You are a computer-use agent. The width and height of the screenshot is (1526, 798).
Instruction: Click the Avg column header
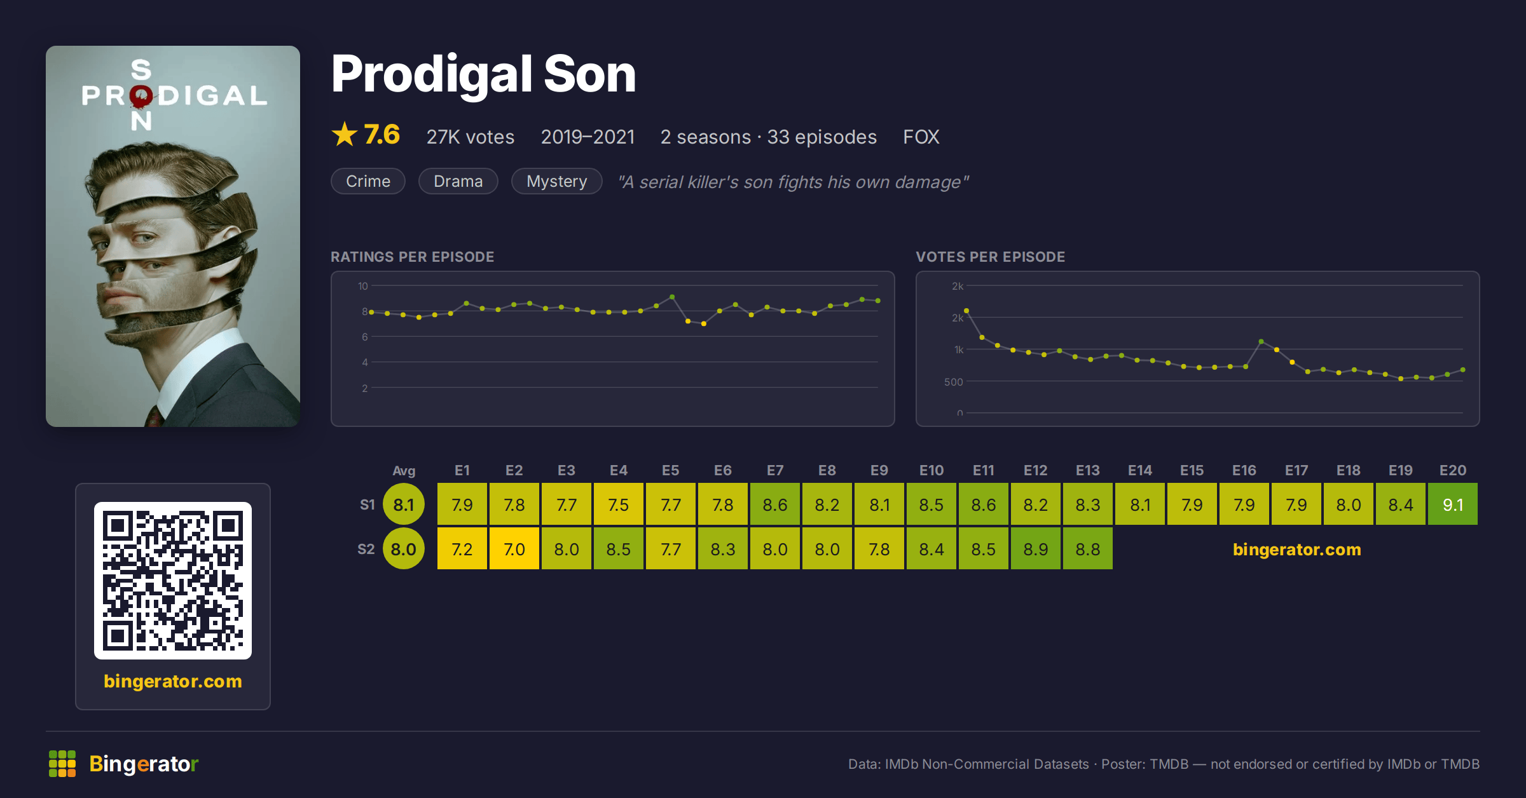click(x=404, y=471)
